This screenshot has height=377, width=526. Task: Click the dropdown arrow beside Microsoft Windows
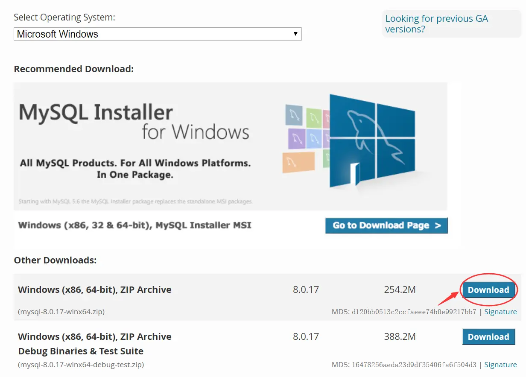click(295, 34)
